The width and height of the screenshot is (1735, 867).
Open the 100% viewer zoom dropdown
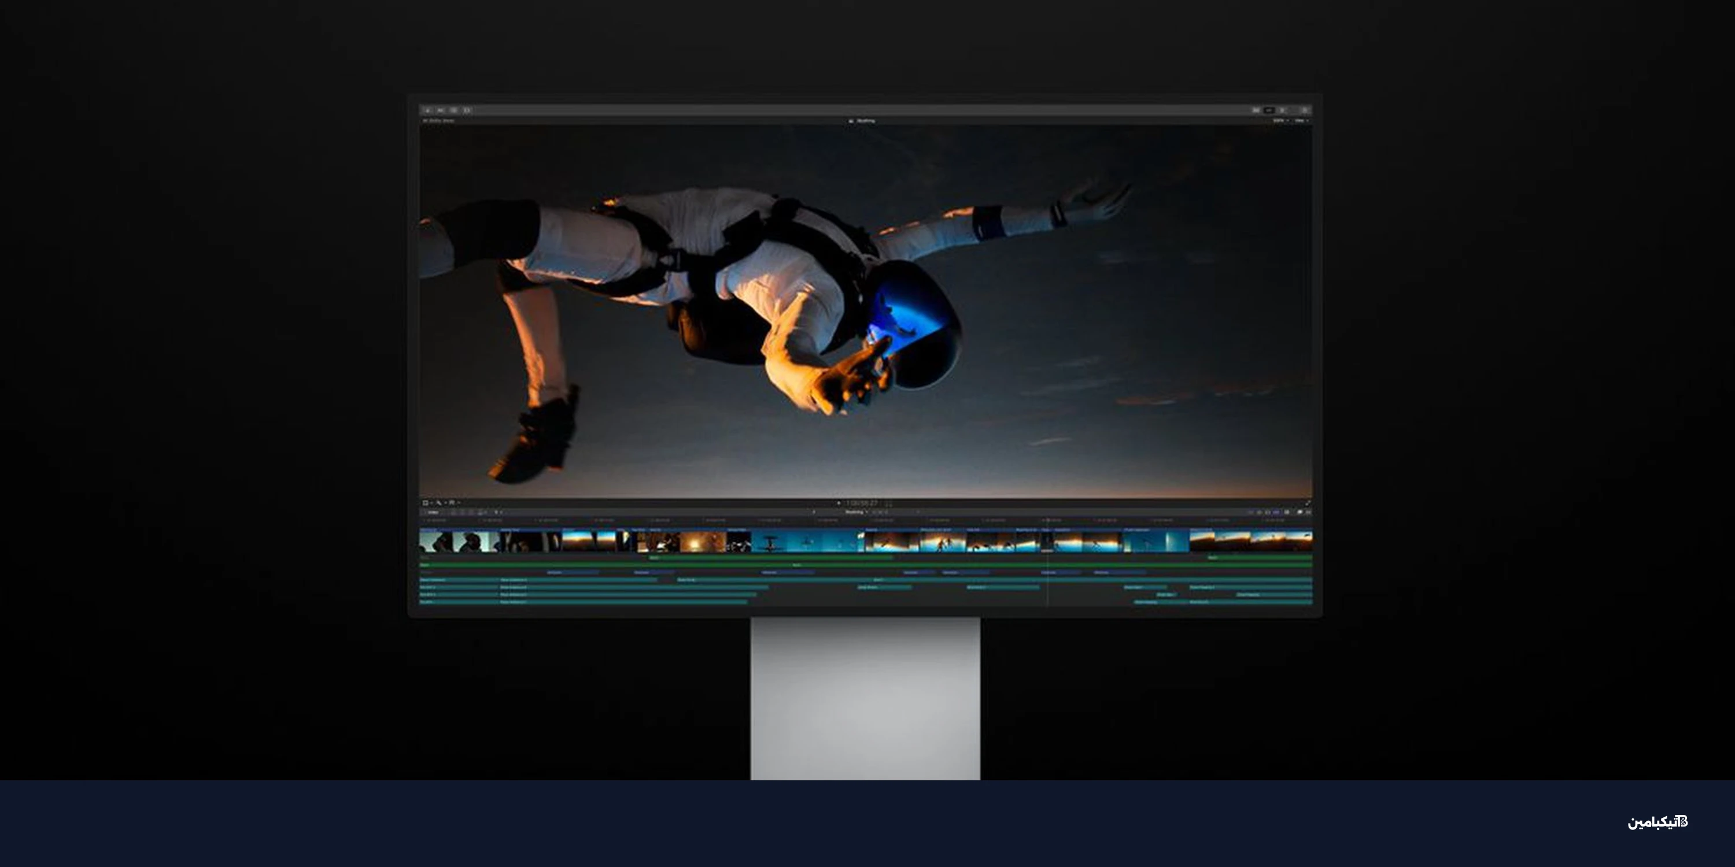[x=1280, y=120]
